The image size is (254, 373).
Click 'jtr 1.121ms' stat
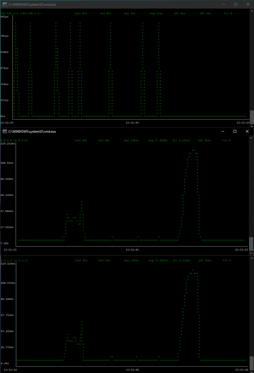pos(182,261)
